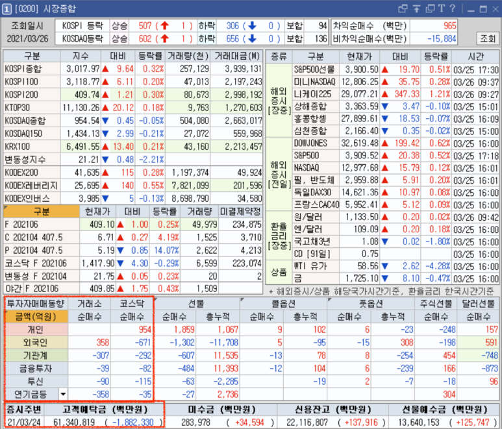
Task: Click the 홍콩항셍 row label
Action: (x=316, y=119)
